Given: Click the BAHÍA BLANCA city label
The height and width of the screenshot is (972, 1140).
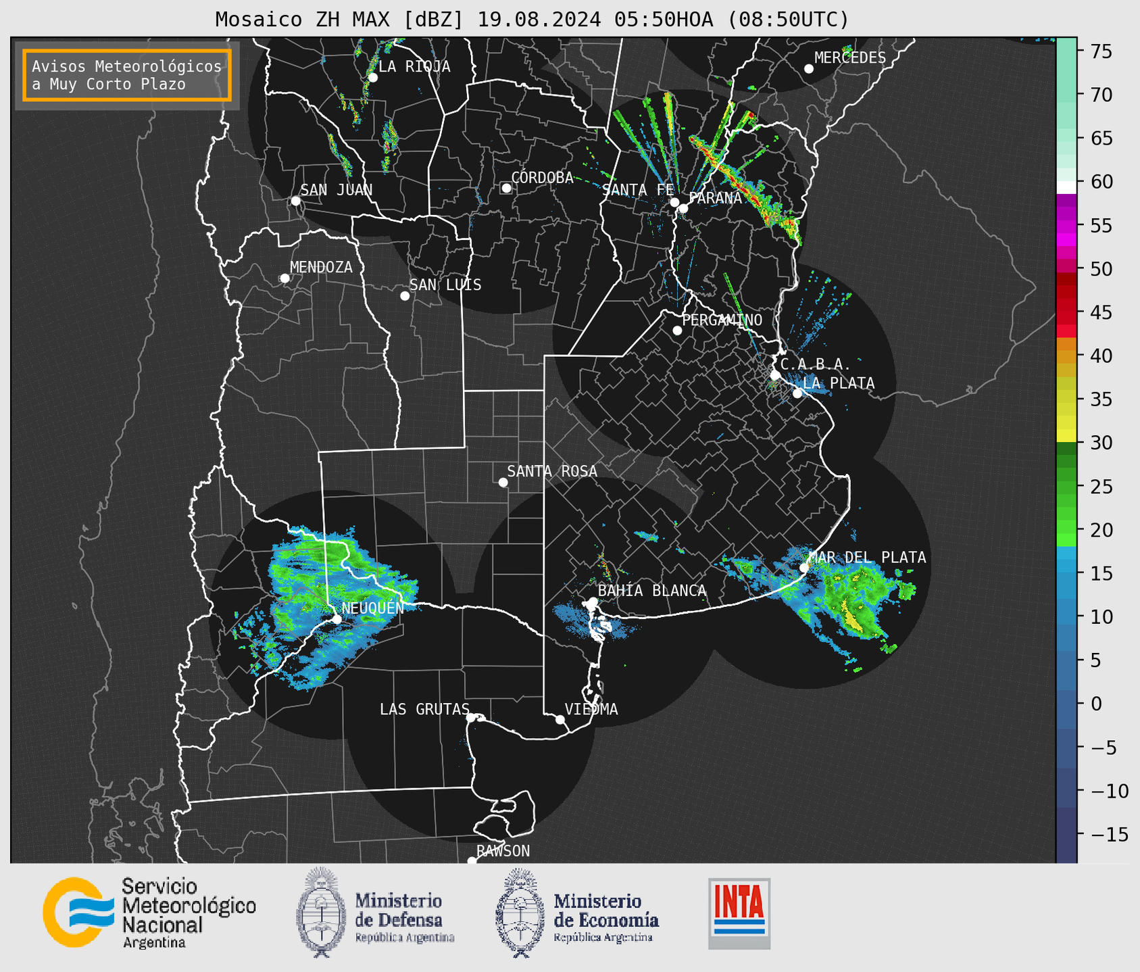Looking at the screenshot, I should 652,591.
